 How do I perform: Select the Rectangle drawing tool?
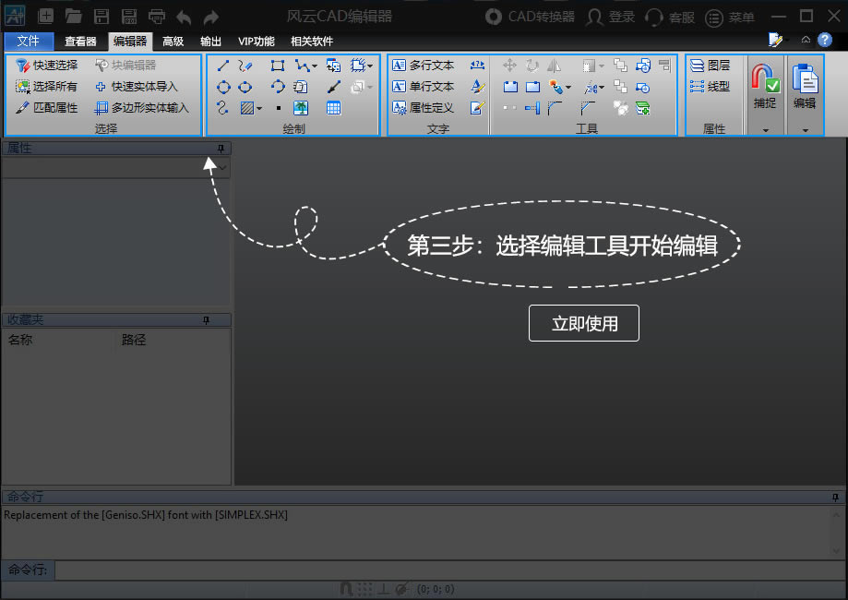click(277, 64)
